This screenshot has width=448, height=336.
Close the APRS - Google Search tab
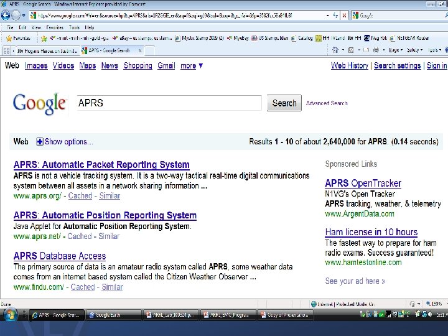pyautogui.click(x=140, y=50)
